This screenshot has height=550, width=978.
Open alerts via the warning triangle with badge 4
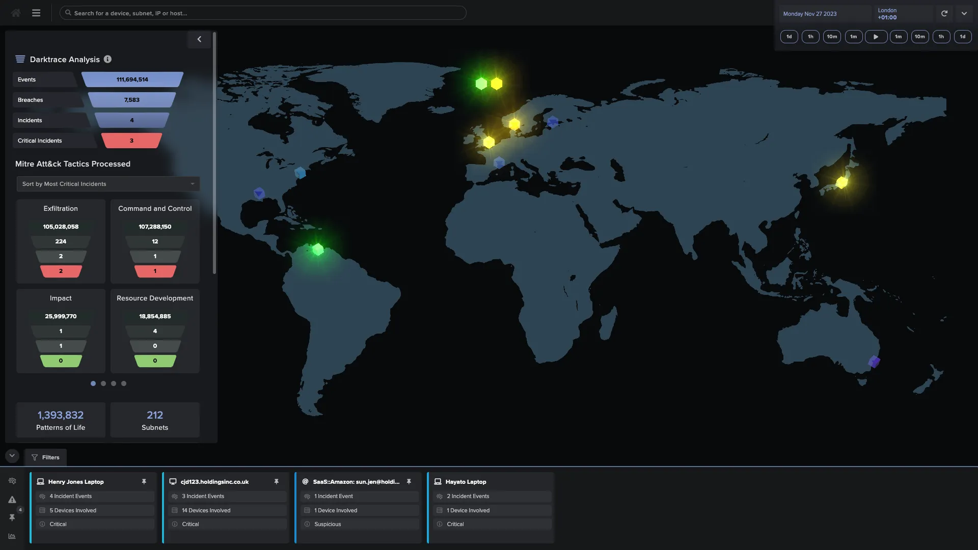click(12, 500)
